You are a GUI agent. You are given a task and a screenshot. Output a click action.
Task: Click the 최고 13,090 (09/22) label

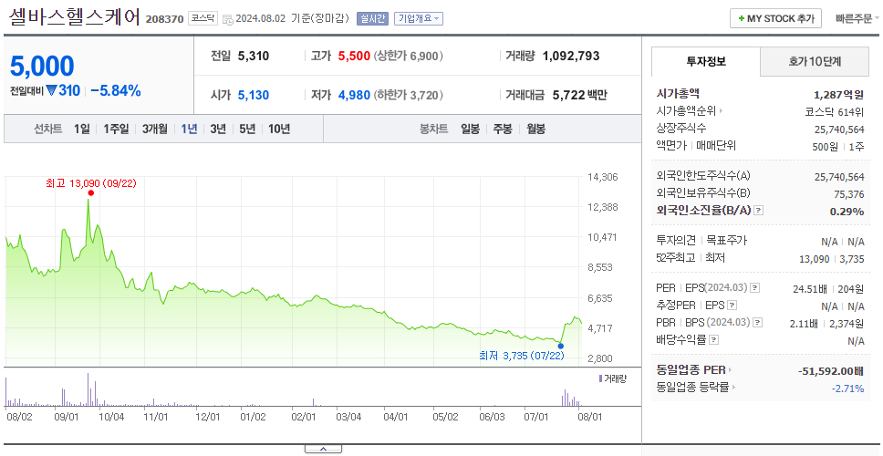90,183
